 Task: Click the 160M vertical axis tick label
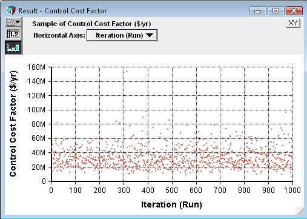point(36,67)
